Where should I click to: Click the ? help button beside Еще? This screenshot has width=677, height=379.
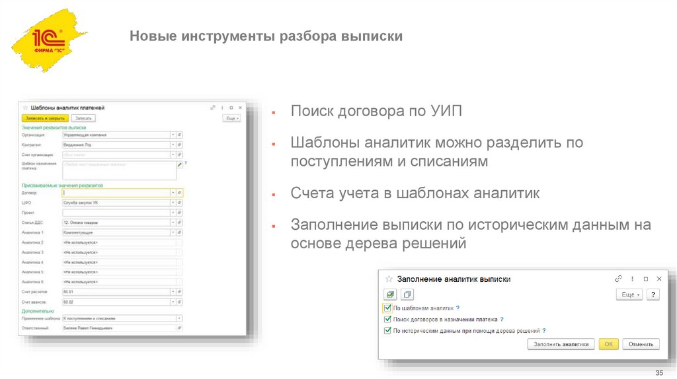(653, 294)
